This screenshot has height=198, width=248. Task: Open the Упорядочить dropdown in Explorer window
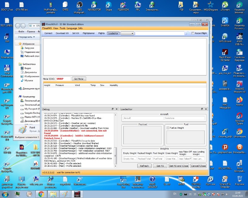pos(26,37)
